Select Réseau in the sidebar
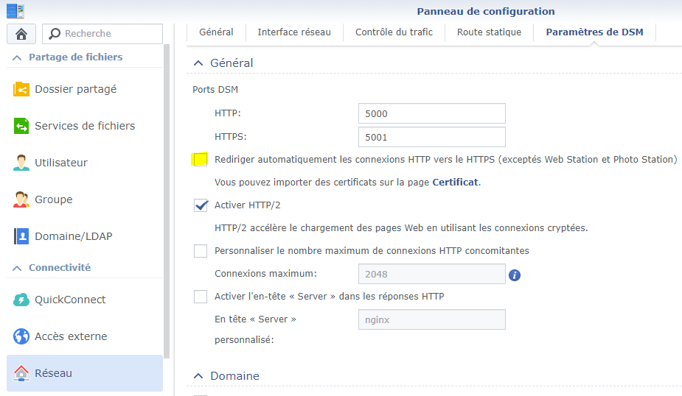Viewport: 682px width, 396px height. click(85, 373)
